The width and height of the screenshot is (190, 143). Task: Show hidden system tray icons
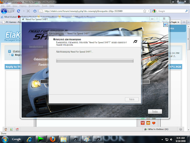(162, 139)
